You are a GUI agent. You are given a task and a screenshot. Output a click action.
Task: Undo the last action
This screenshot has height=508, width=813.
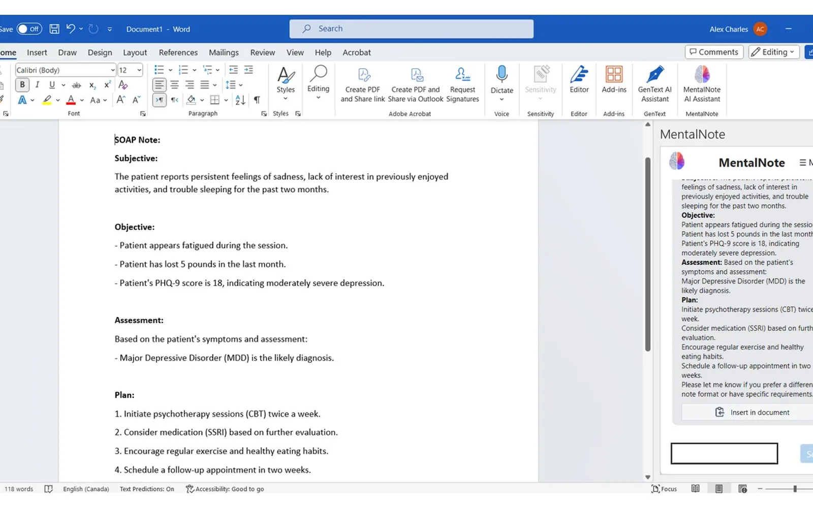[71, 29]
